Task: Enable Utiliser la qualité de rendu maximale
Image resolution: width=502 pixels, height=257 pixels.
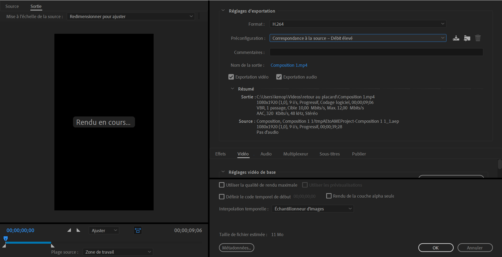Action: point(222,185)
